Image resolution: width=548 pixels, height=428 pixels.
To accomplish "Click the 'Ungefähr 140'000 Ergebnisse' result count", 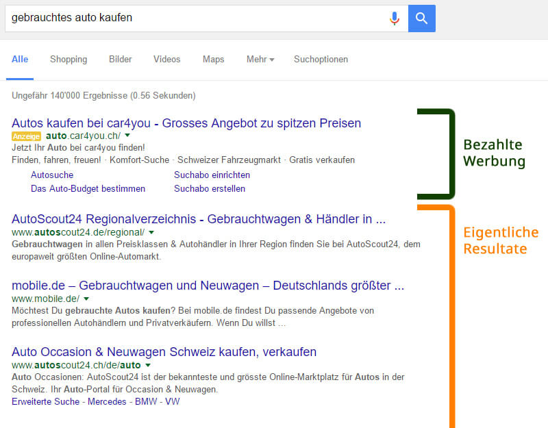I will [104, 96].
